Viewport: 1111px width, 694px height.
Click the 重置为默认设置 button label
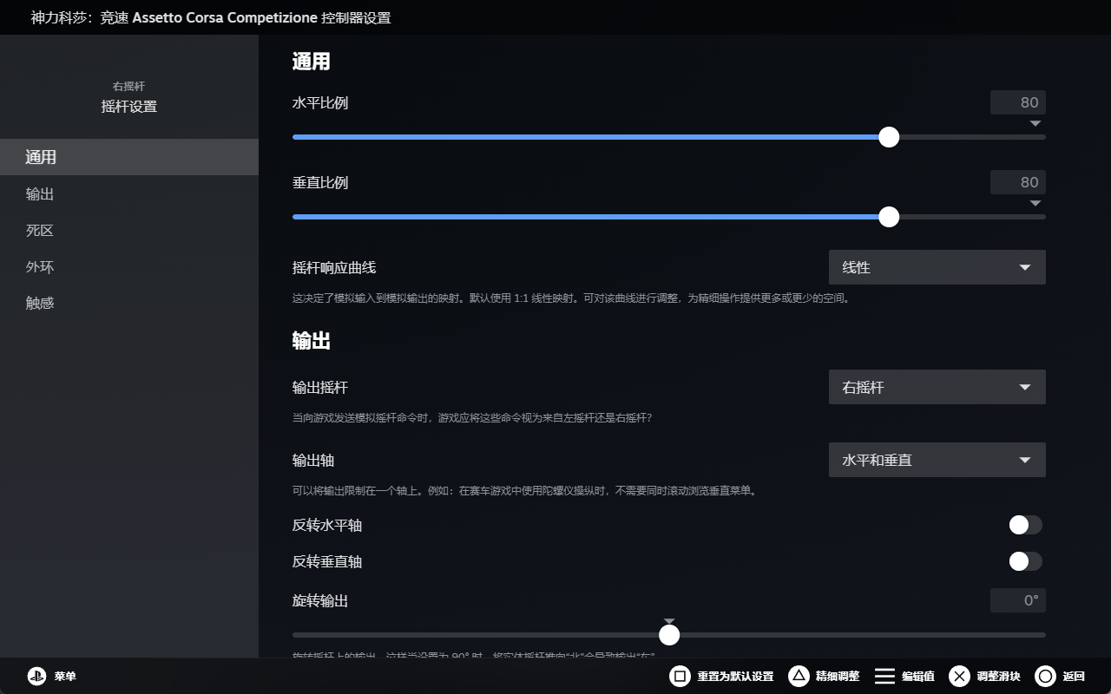(x=735, y=677)
